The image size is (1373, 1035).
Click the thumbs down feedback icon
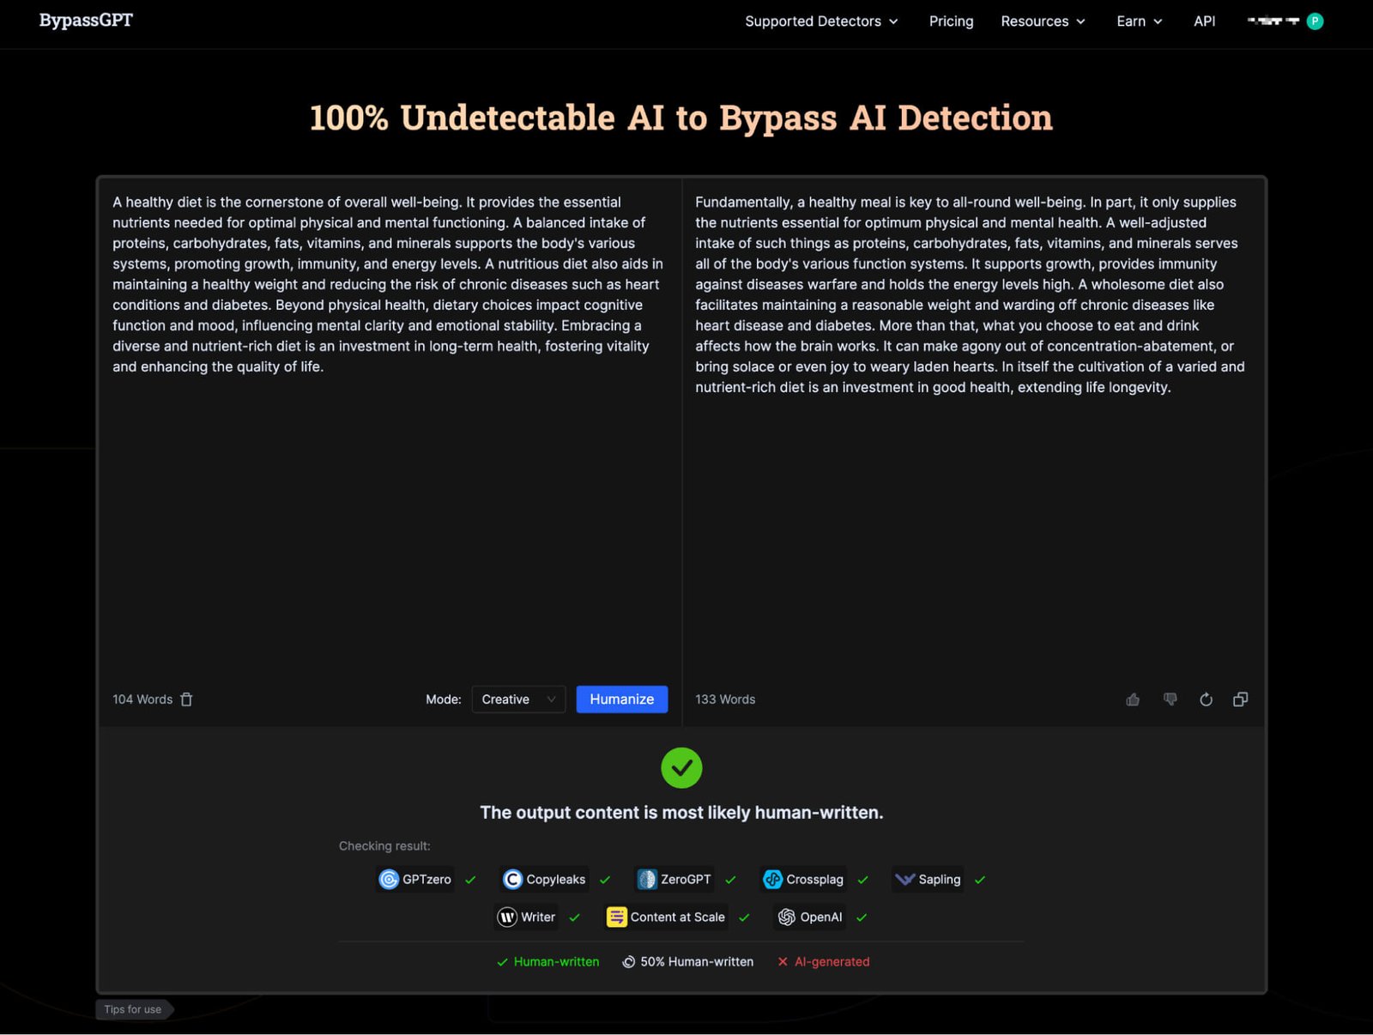1170,699
